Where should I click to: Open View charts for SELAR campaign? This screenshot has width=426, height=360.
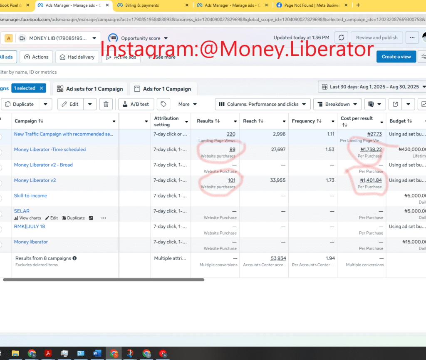[27, 218]
